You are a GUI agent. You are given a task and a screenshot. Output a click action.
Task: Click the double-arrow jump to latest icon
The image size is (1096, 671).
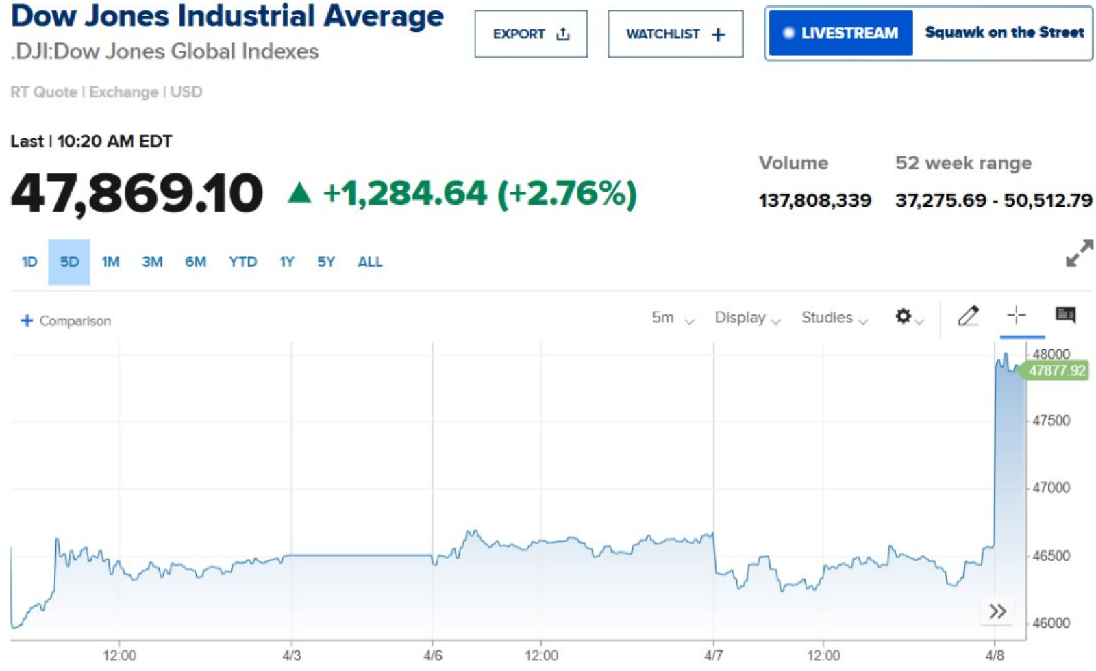point(997,611)
